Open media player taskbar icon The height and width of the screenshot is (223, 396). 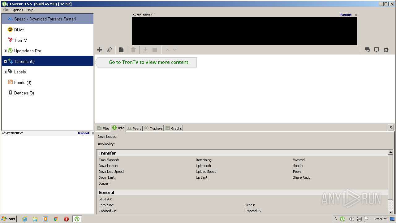(45, 219)
